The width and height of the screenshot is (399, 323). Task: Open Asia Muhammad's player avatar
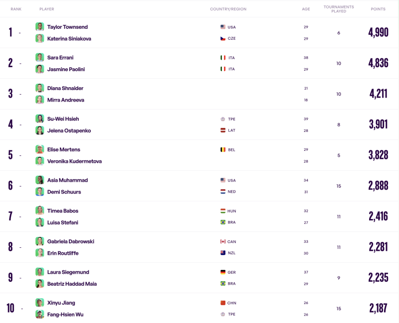(40, 180)
